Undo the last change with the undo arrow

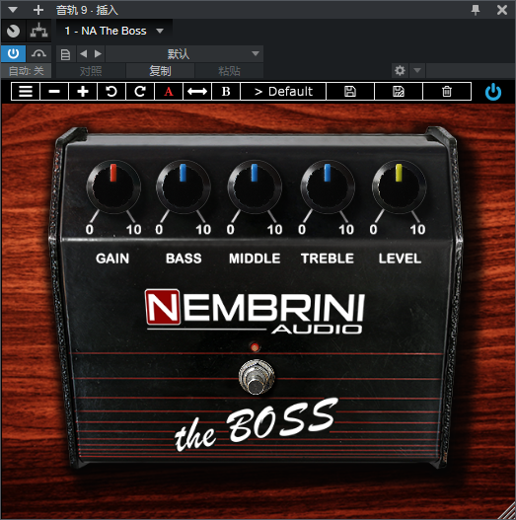click(x=111, y=91)
